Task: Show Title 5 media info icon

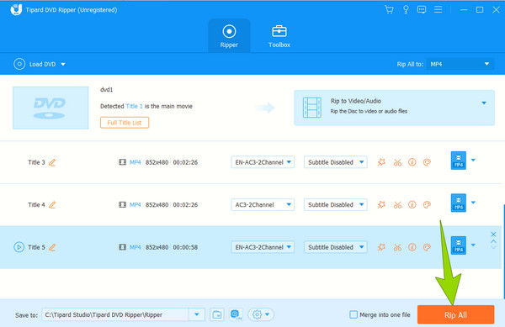Action: pyautogui.click(x=412, y=247)
